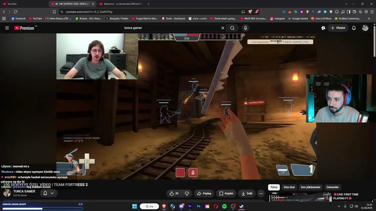
Task: Open the TUNCA GAMER channel name
Action: click(24, 191)
